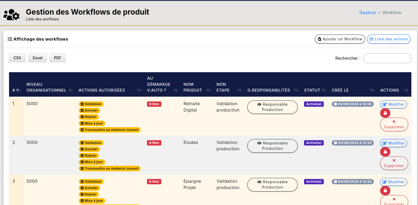Click the red lock icon in row 2
The image size is (418, 205).
pyautogui.click(x=385, y=152)
